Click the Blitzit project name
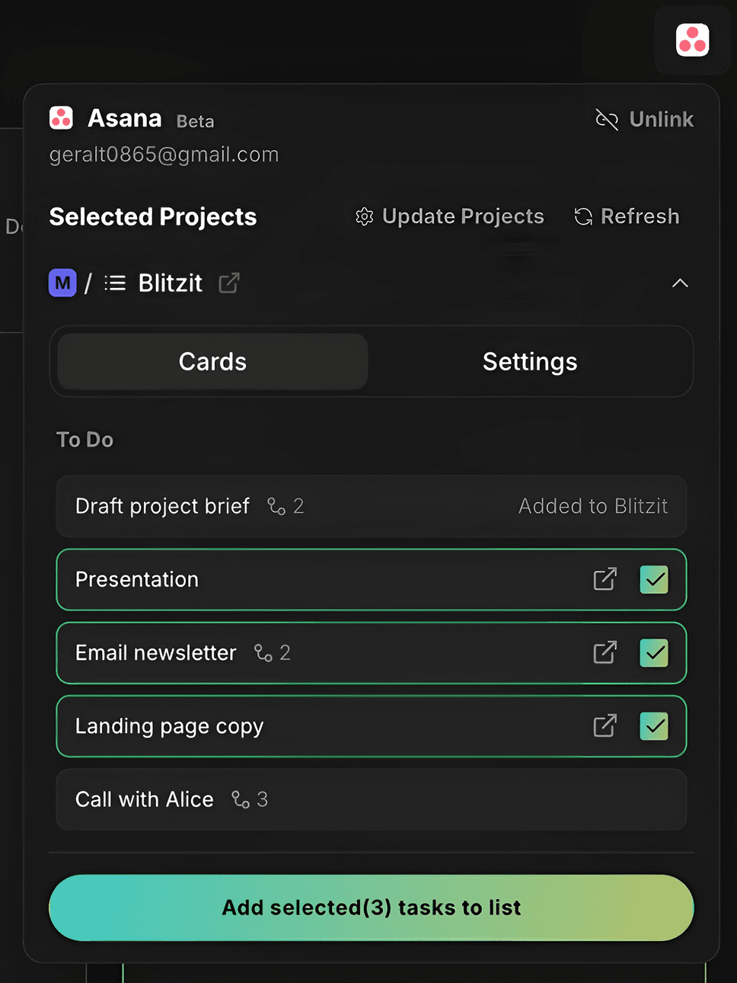Viewport: 737px width, 983px height. pyautogui.click(x=170, y=283)
